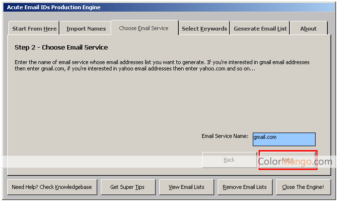Screen dimensions: 338x203
Task: Click the gmail.com text in the input box
Action: [265, 137]
